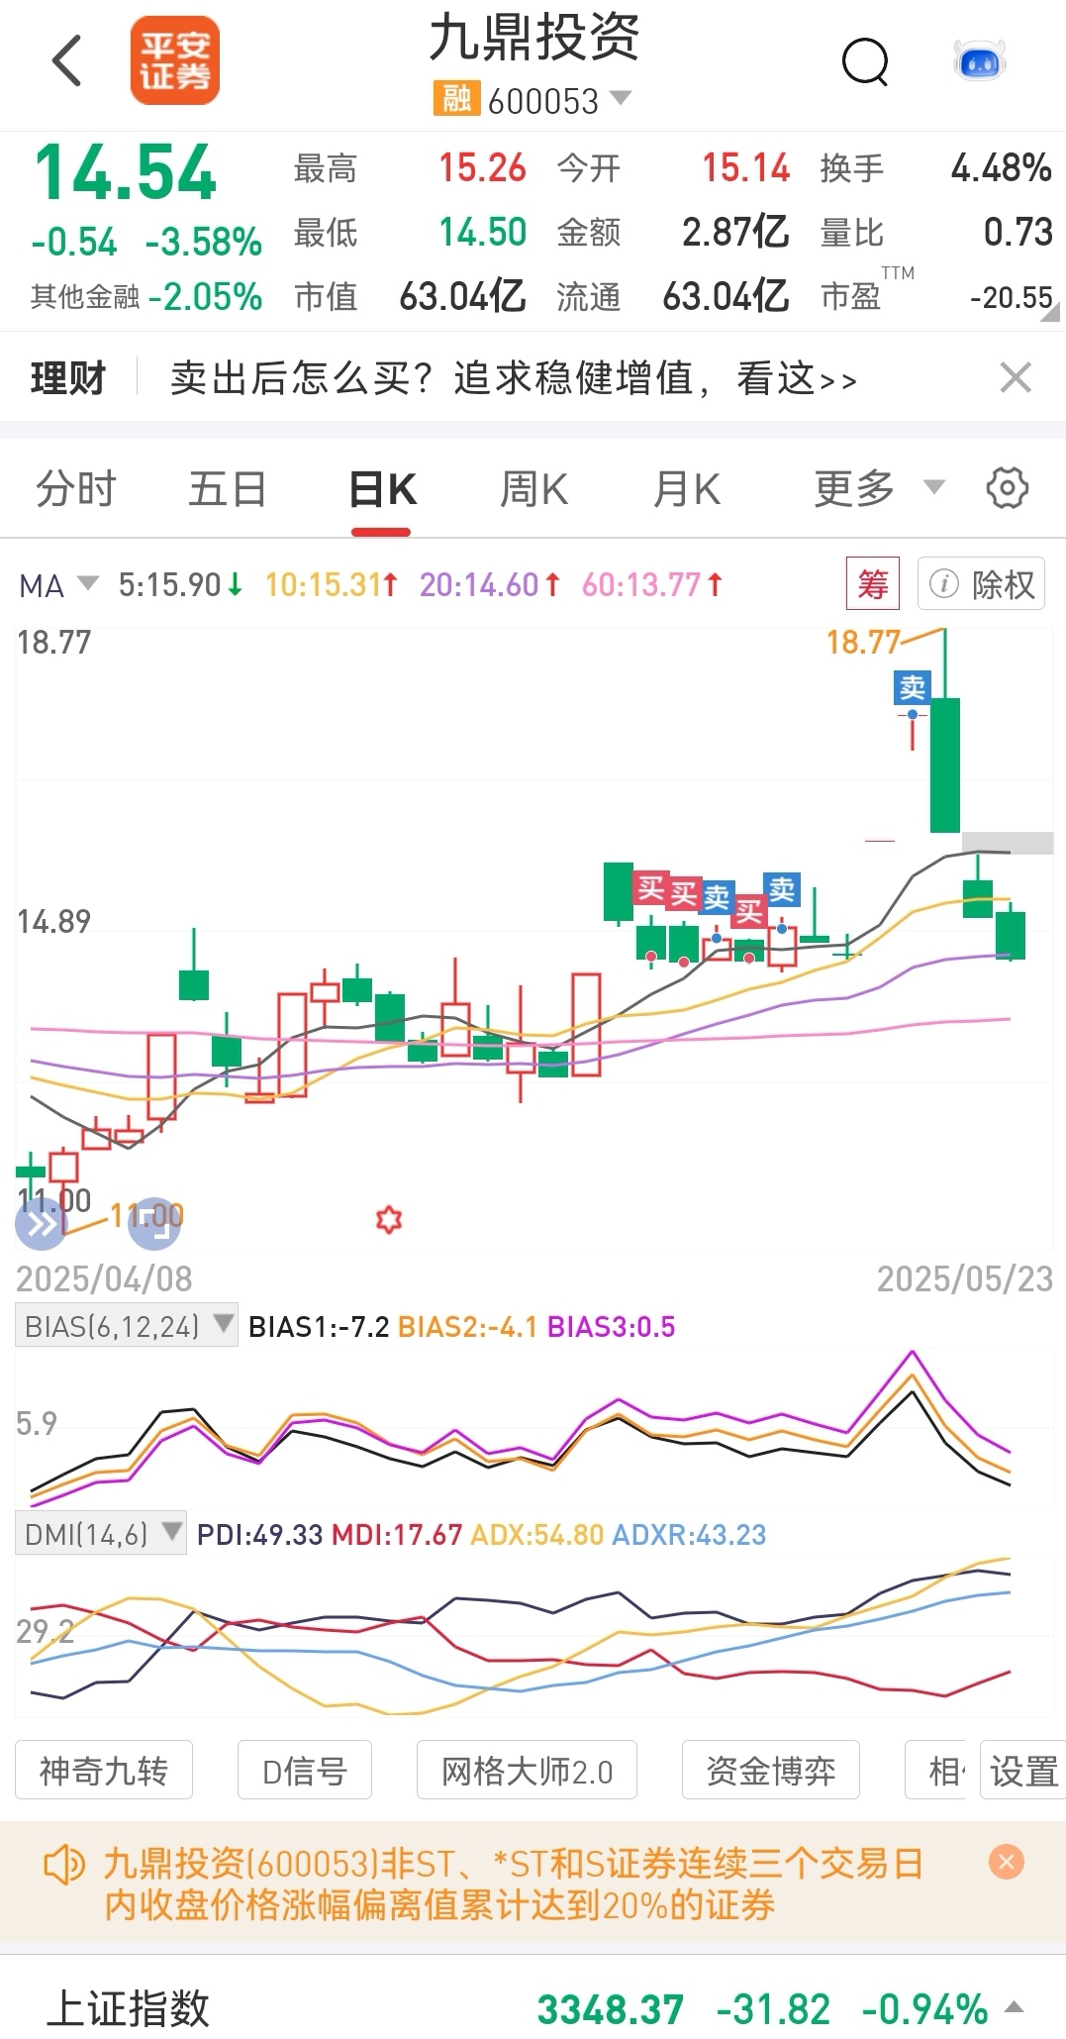
Task: Tap the 5:15.90 moving average value
Action: pyautogui.click(x=180, y=585)
